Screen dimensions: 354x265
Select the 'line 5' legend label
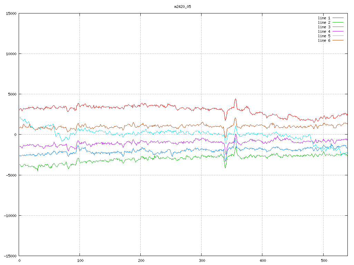point(324,36)
